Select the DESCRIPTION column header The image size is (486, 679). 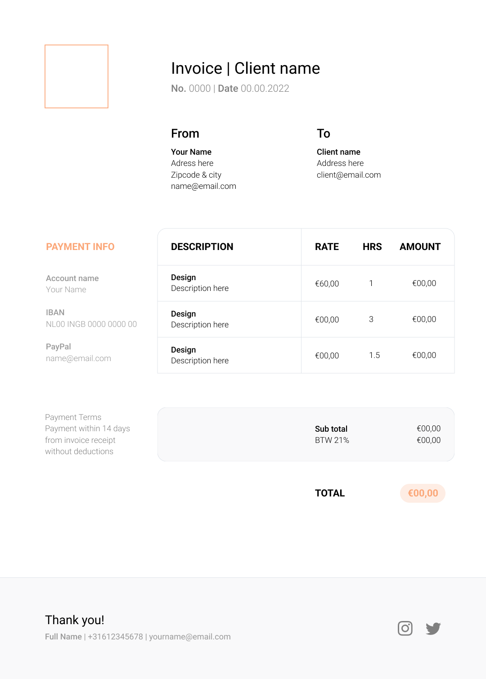coord(202,247)
